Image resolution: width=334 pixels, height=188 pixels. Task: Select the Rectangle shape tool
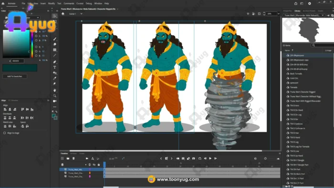(x=55, y=50)
